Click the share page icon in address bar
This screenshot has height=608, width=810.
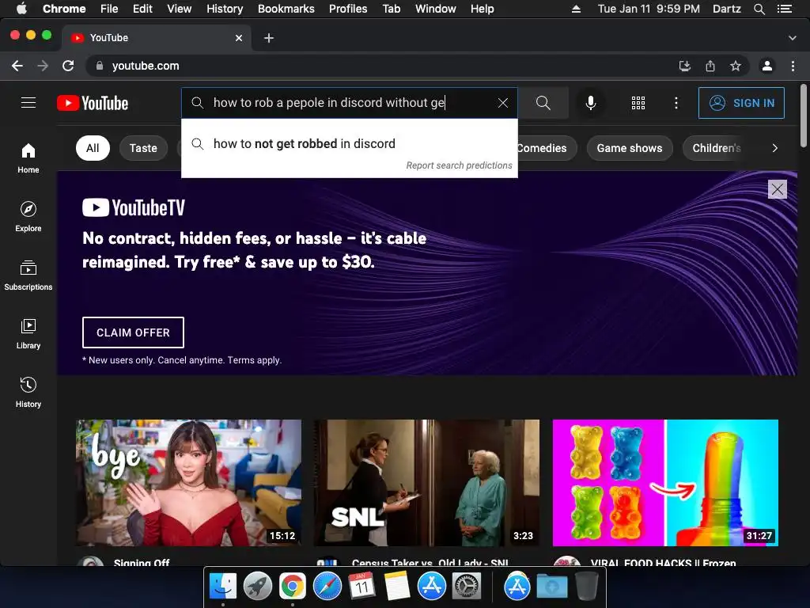tap(710, 66)
